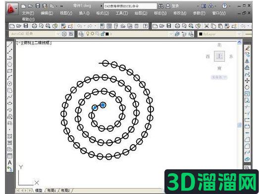Image resolution: width=259 pixels, height=194 pixels.
Task: Open the red A application menu
Action: coord(12,9)
